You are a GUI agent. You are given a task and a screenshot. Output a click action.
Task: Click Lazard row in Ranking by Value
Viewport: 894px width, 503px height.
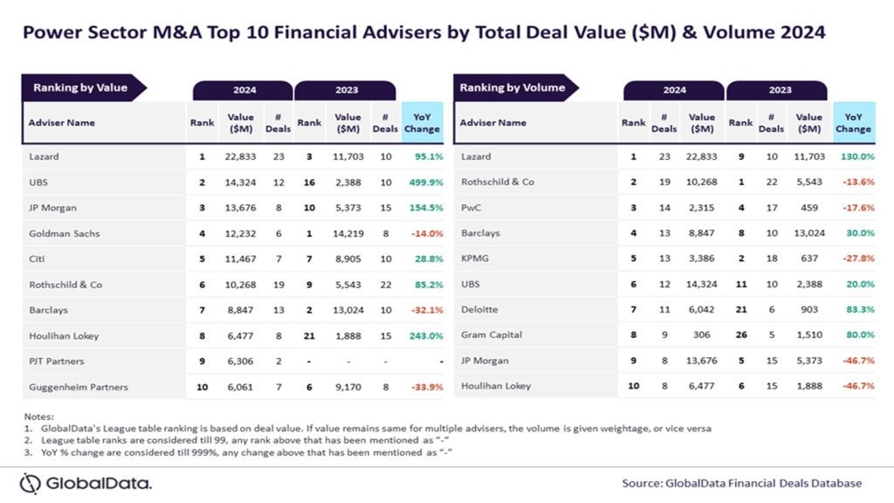(x=232, y=156)
